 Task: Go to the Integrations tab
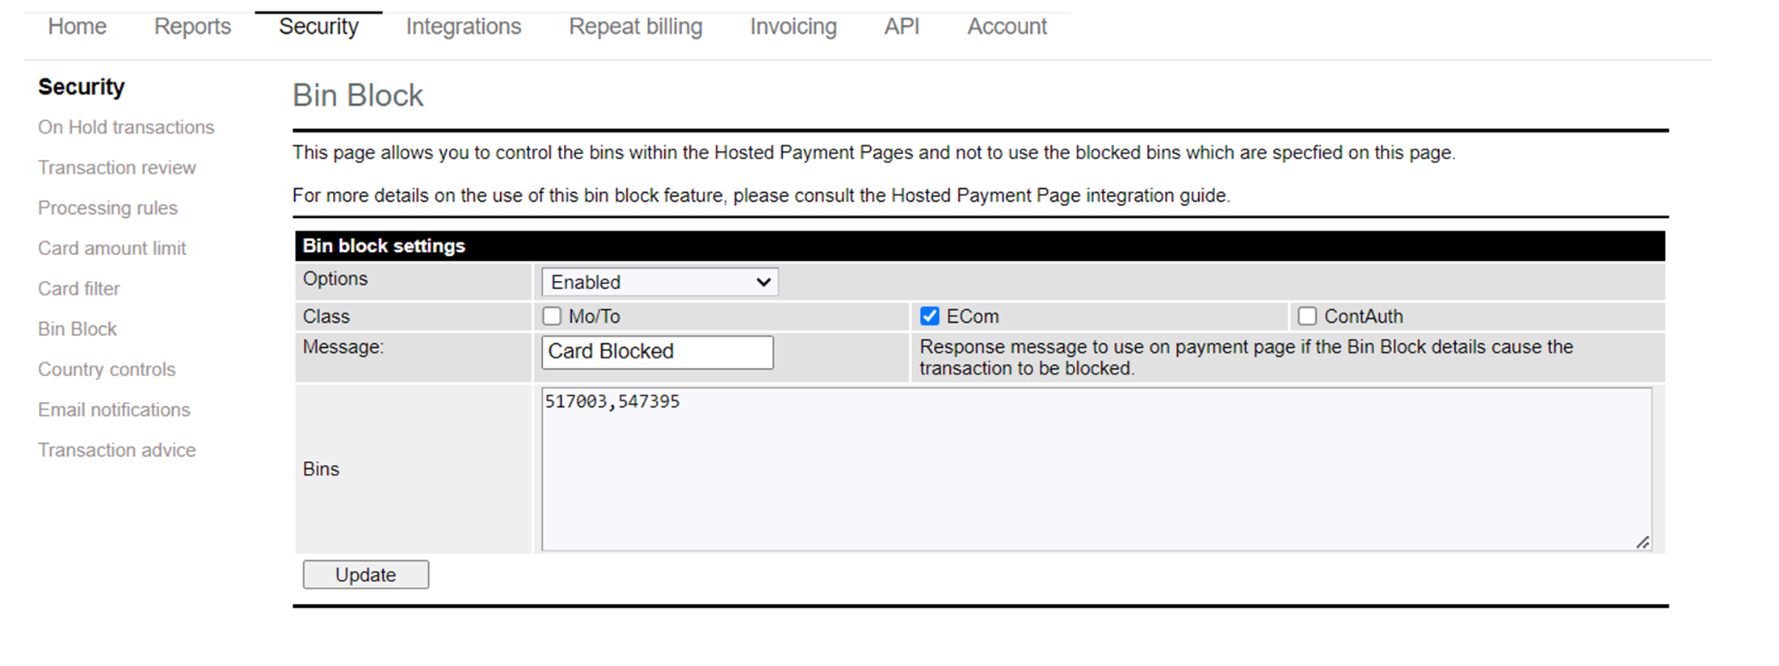(x=463, y=27)
